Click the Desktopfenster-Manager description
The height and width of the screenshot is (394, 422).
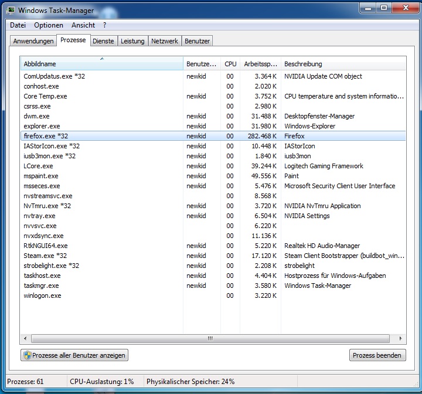(x=319, y=116)
